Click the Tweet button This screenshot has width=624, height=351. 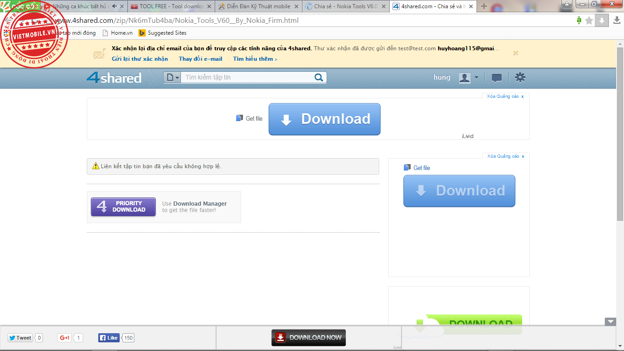20,338
